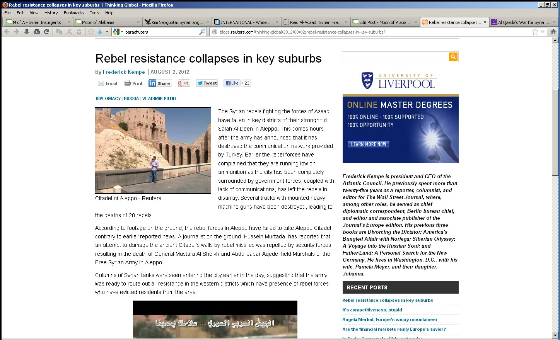
Task: Click the scrollbar down arrow
Action: [x=555, y=335]
